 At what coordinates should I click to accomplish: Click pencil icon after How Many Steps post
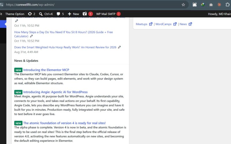coord(31,36)
